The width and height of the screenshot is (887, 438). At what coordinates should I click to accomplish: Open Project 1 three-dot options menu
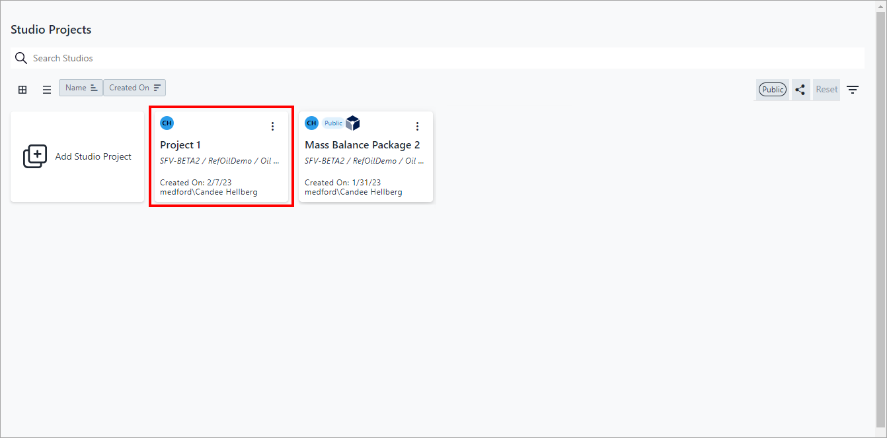coord(272,127)
